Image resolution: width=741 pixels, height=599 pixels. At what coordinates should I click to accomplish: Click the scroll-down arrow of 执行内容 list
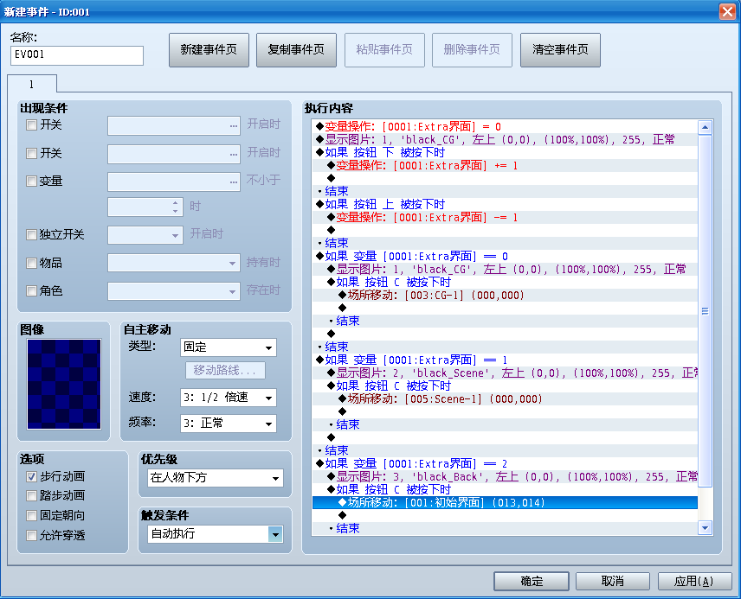pos(705,528)
